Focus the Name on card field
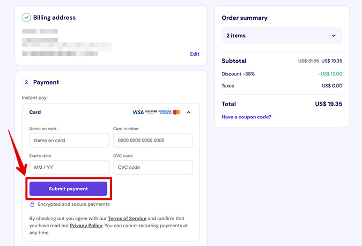Viewport: 362px width, 246px height. pos(69,140)
